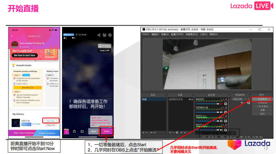Viewport: 276px width, 154px height.
Task: Open gear settings for 麦克风/Aux 2 channel
Action: pos(226,130)
